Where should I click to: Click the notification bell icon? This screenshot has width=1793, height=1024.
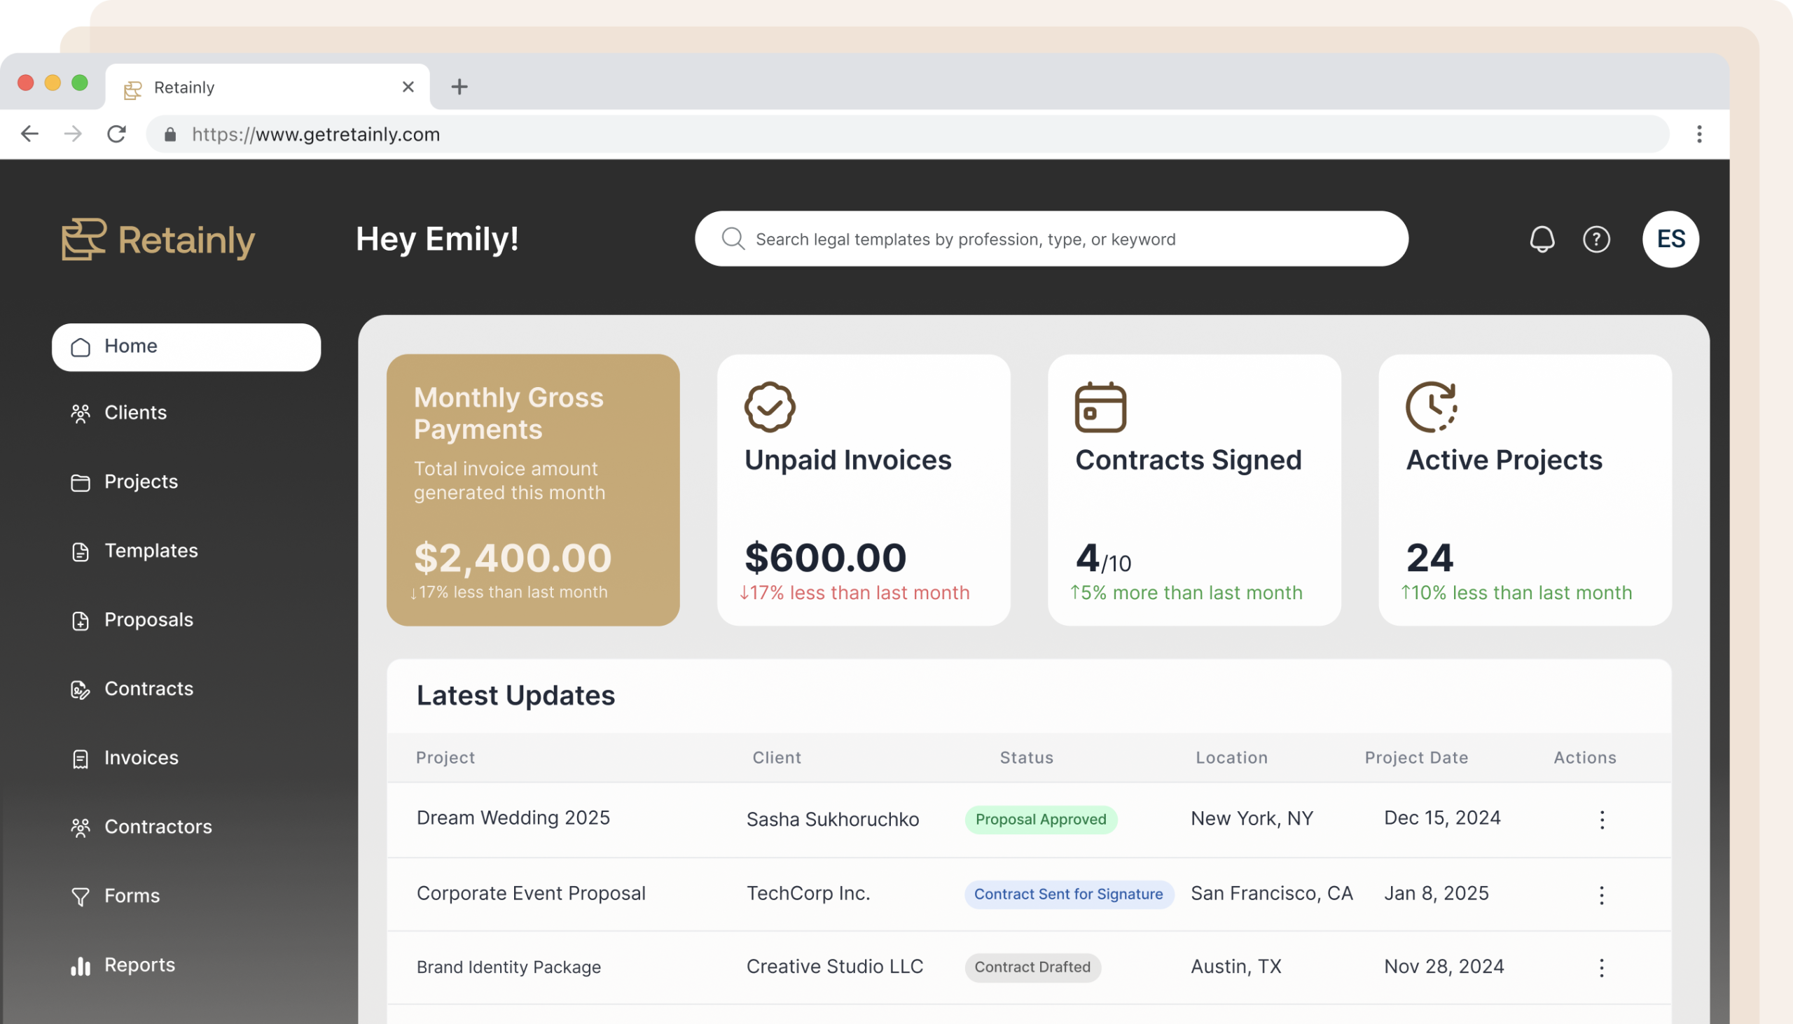[x=1541, y=239]
